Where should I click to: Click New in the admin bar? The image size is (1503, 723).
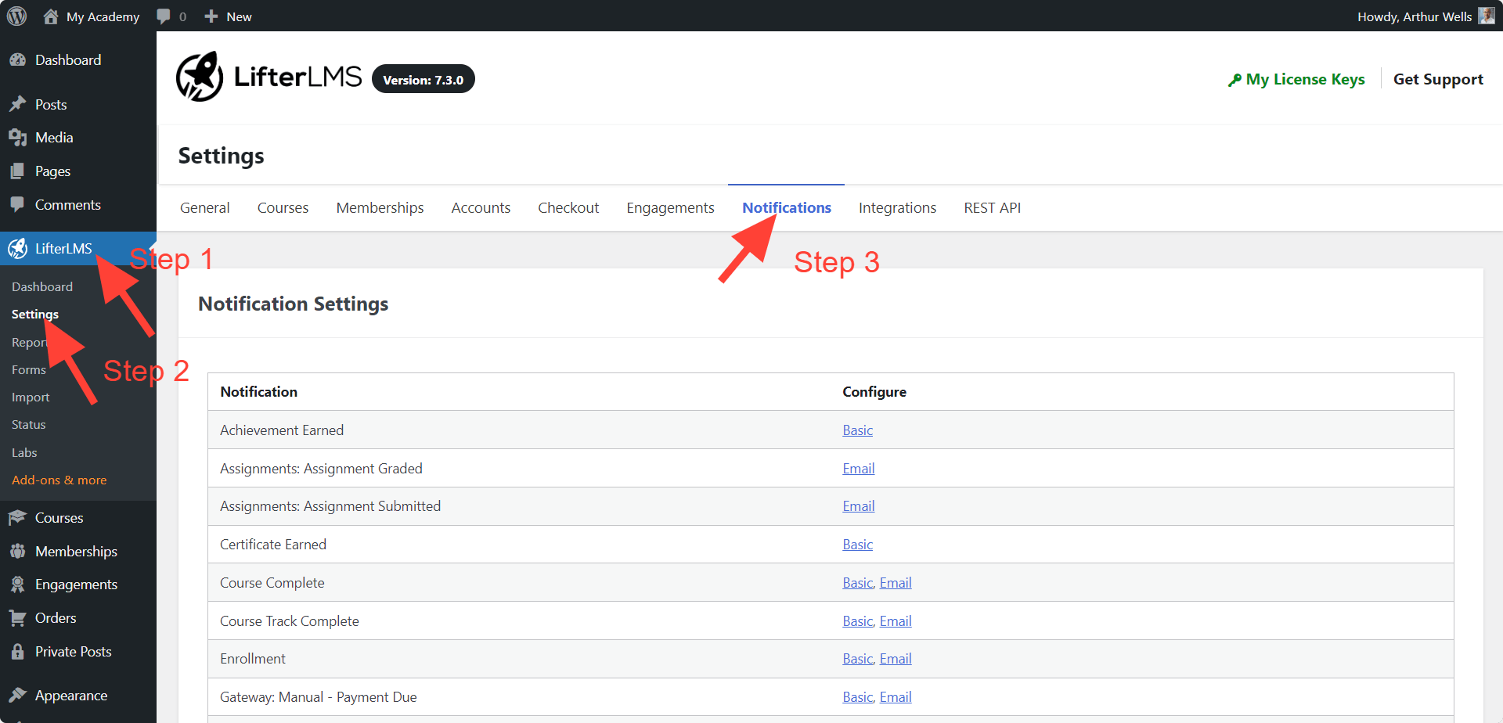point(239,16)
